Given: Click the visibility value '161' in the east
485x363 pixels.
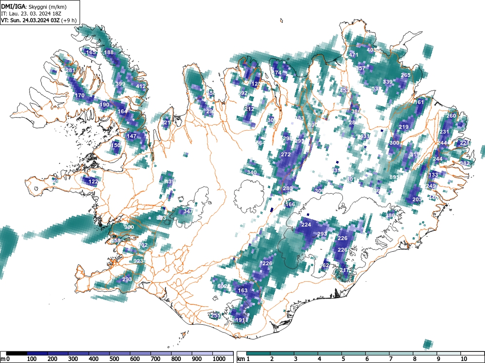Looking at the screenshot, I should point(419,102).
